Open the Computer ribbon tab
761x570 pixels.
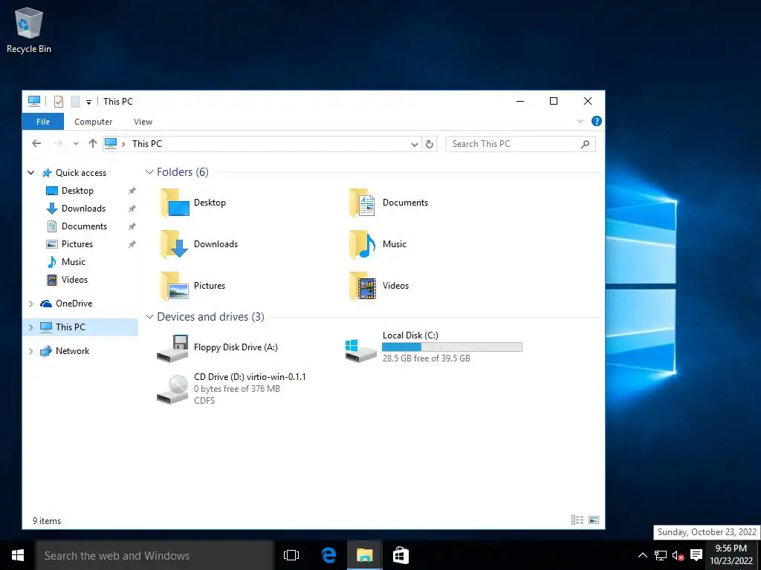pos(93,122)
